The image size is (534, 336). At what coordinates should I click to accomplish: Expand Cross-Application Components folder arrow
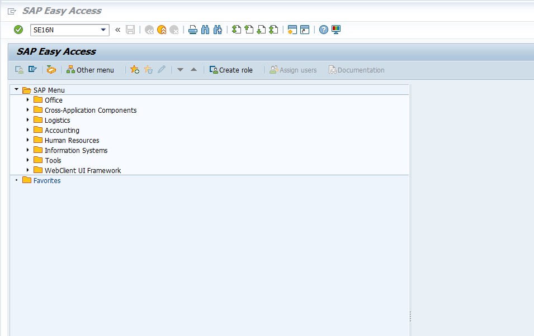27,110
